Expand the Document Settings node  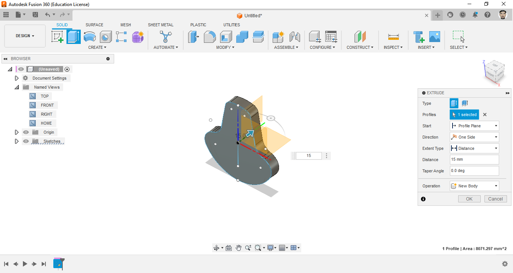point(17,78)
